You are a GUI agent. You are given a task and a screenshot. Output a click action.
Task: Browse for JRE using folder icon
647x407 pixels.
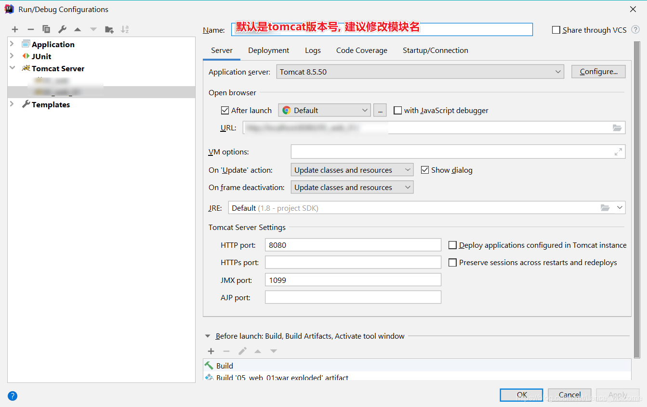point(605,208)
